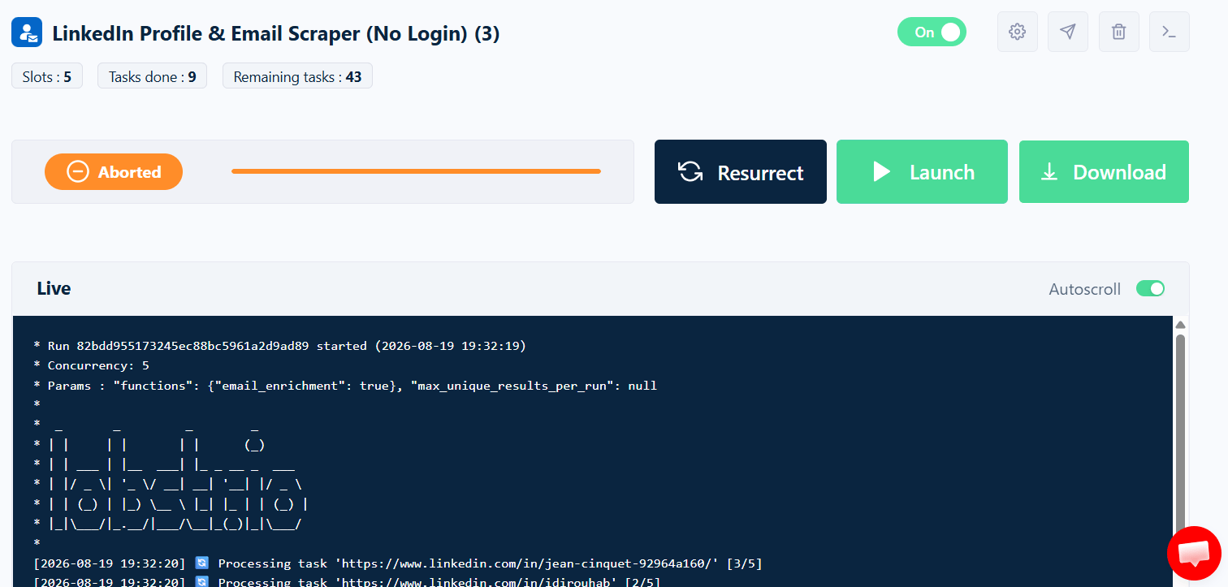Viewport: 1228px width, 587px height.
Task: Click the Tasks done : 9 badge
Action: [x=152, y=76]
